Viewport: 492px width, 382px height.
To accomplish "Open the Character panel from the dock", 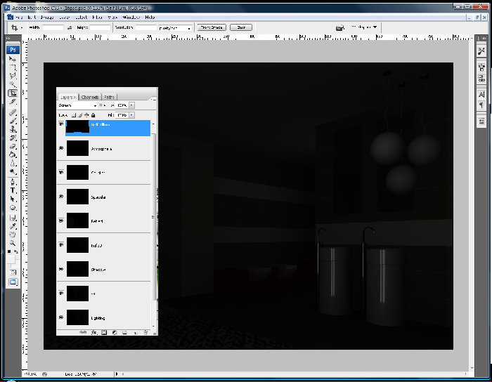I will point(481,94).
